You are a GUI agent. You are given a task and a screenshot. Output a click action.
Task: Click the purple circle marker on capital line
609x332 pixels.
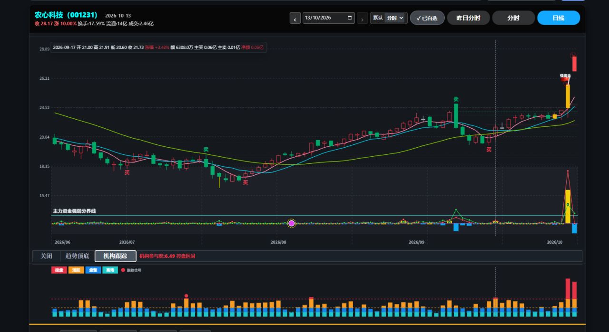292,223
